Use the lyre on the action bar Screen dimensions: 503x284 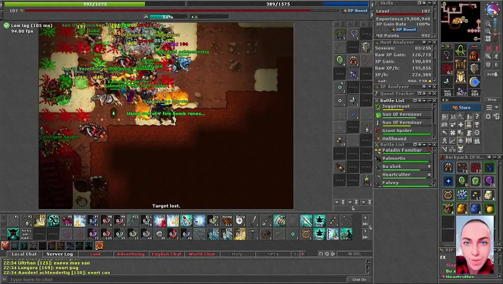click(x=306, y=234)
